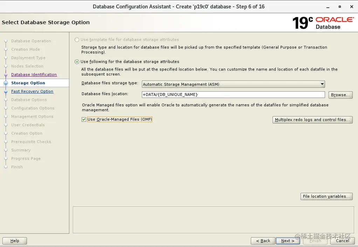Click the Prerequisite Checks step label
The width and height of the screenshot is (358, 247).
point(31,142)
